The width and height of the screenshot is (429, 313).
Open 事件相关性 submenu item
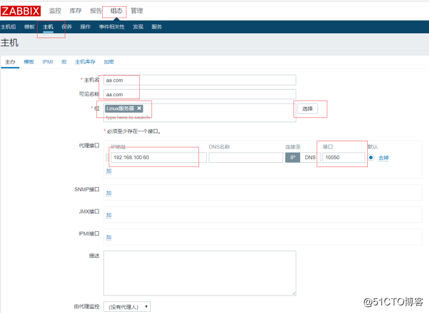coord(112,27)
